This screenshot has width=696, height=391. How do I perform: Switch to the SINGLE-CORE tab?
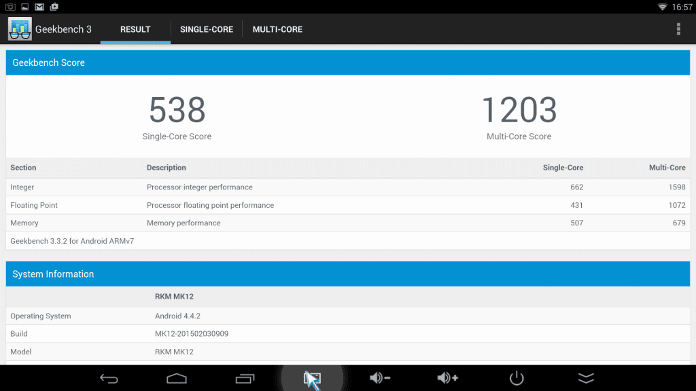click(207, 29)
